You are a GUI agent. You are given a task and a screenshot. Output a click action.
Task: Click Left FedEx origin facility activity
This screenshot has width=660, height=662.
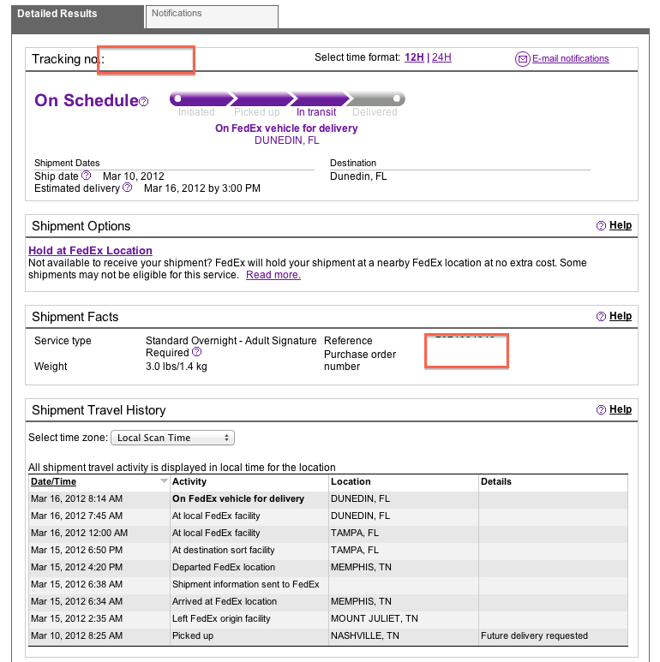click(x=221, y=618)
